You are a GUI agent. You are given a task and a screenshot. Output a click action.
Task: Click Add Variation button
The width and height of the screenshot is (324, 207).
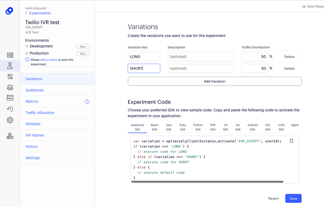pyautogui.click(x=215, y=82)
